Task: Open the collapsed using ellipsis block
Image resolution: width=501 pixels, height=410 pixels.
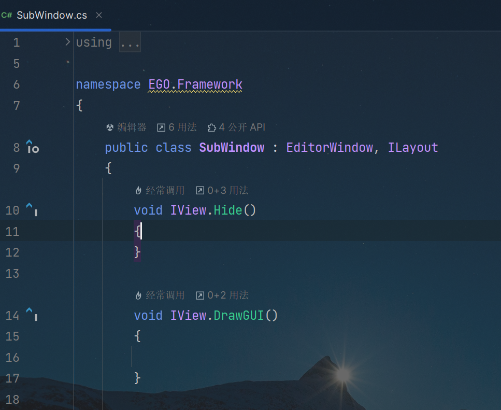Action: click(130, 42)
